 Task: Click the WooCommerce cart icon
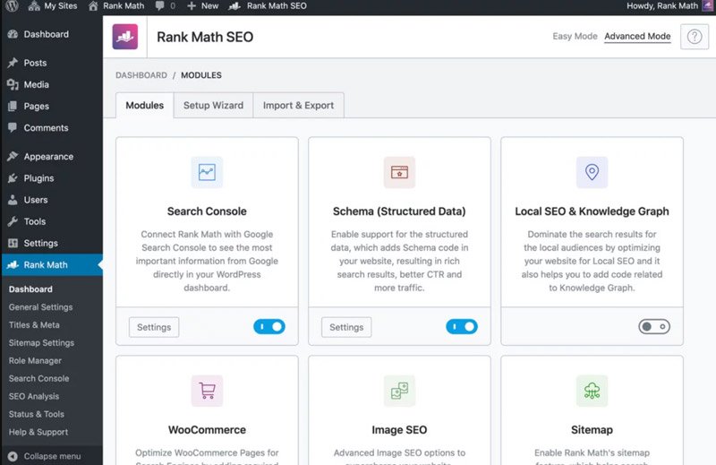(x=207, y=391)
